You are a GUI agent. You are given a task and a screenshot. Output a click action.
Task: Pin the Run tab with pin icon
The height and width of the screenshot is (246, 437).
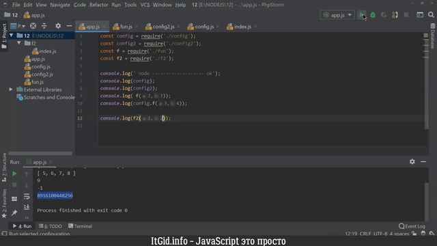14,213
